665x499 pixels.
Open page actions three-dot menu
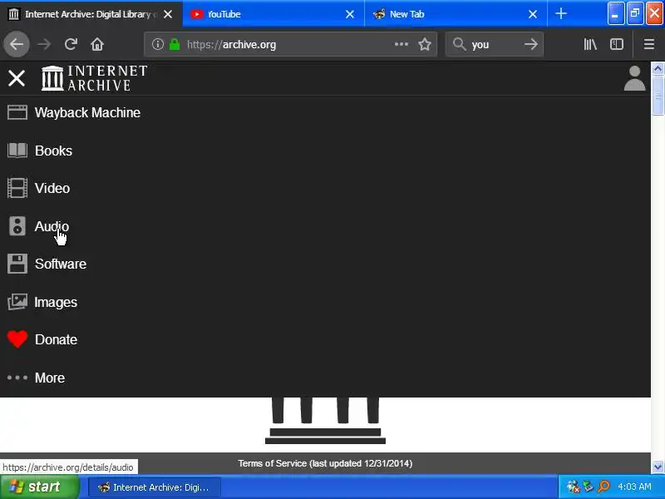pos(401,44)
